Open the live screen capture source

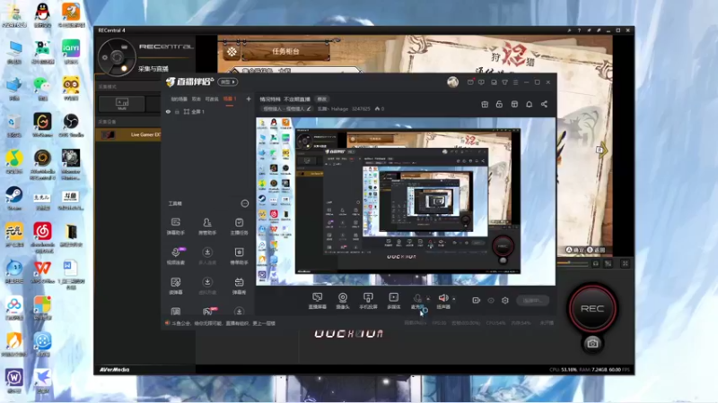click(318, 301)
